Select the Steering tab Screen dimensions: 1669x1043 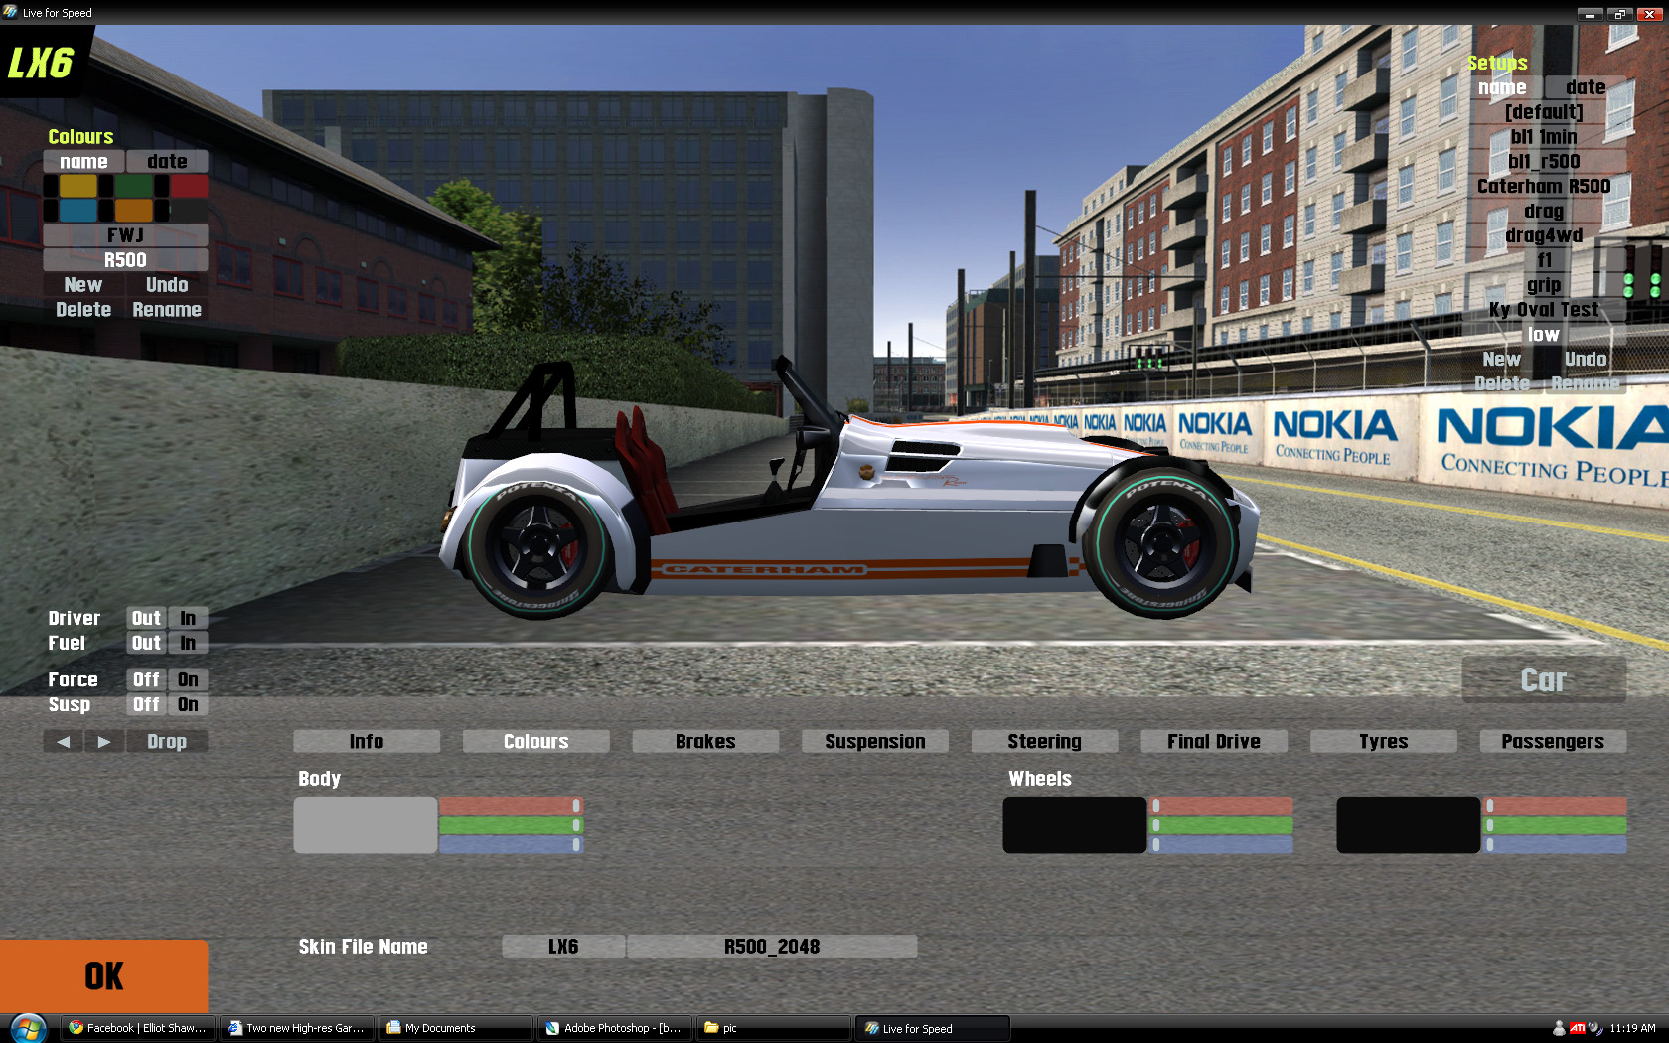tap(1045, 741)
